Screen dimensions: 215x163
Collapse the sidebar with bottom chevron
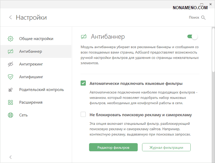pyautogui.click(x=11, y=157)
